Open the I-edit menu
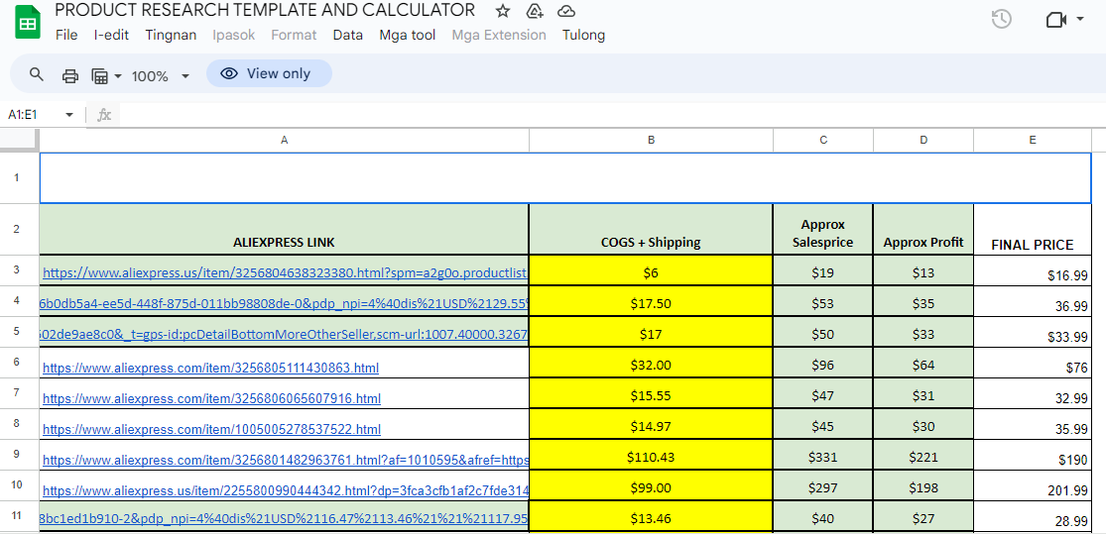The image size is (1106, 534). pyautogui.click(x=111, y=36)
